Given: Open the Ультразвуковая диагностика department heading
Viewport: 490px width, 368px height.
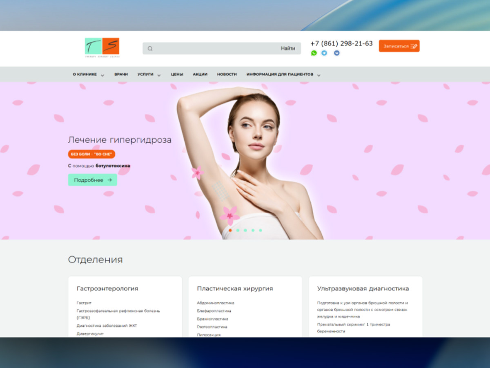Looking at the screenshot, I should tap(363, 289).
